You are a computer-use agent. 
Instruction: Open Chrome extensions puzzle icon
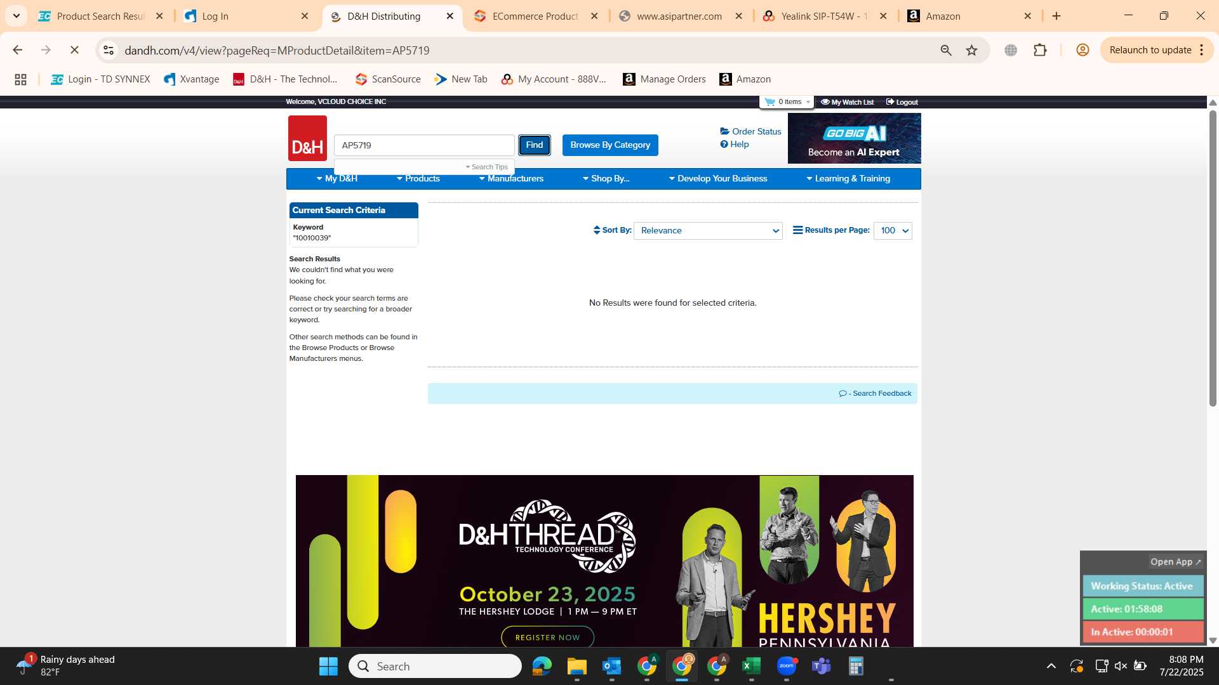[x=1040, y=50]
